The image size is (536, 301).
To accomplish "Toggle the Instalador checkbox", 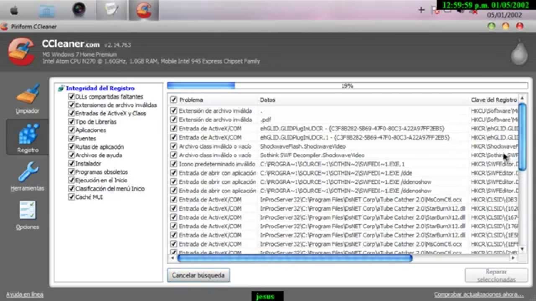I will [x=71, y=163].
